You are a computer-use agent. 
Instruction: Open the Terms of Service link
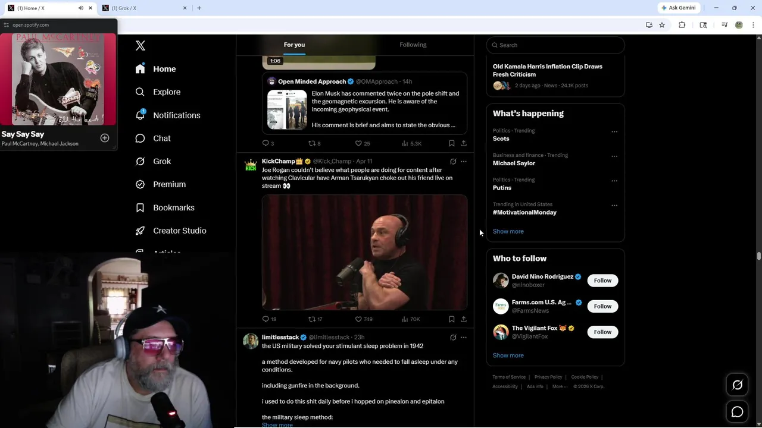(x=509, y=377)
